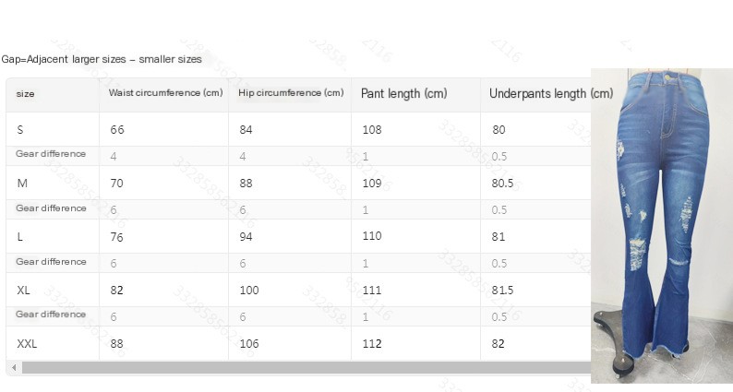Select the XL size row label
The width and height of the screenshot is (733, 392).
coord(24,291)
